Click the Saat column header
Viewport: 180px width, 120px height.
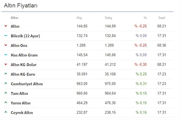click(x=162, y=18)
